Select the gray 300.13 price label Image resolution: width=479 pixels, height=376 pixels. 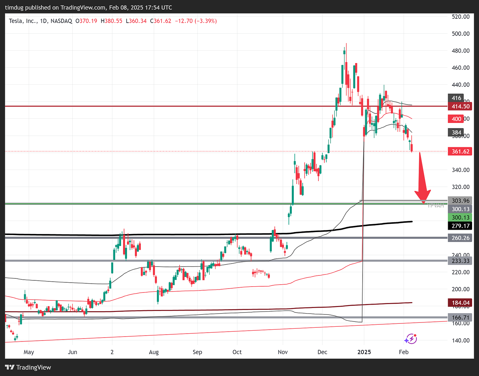(460, 209)
